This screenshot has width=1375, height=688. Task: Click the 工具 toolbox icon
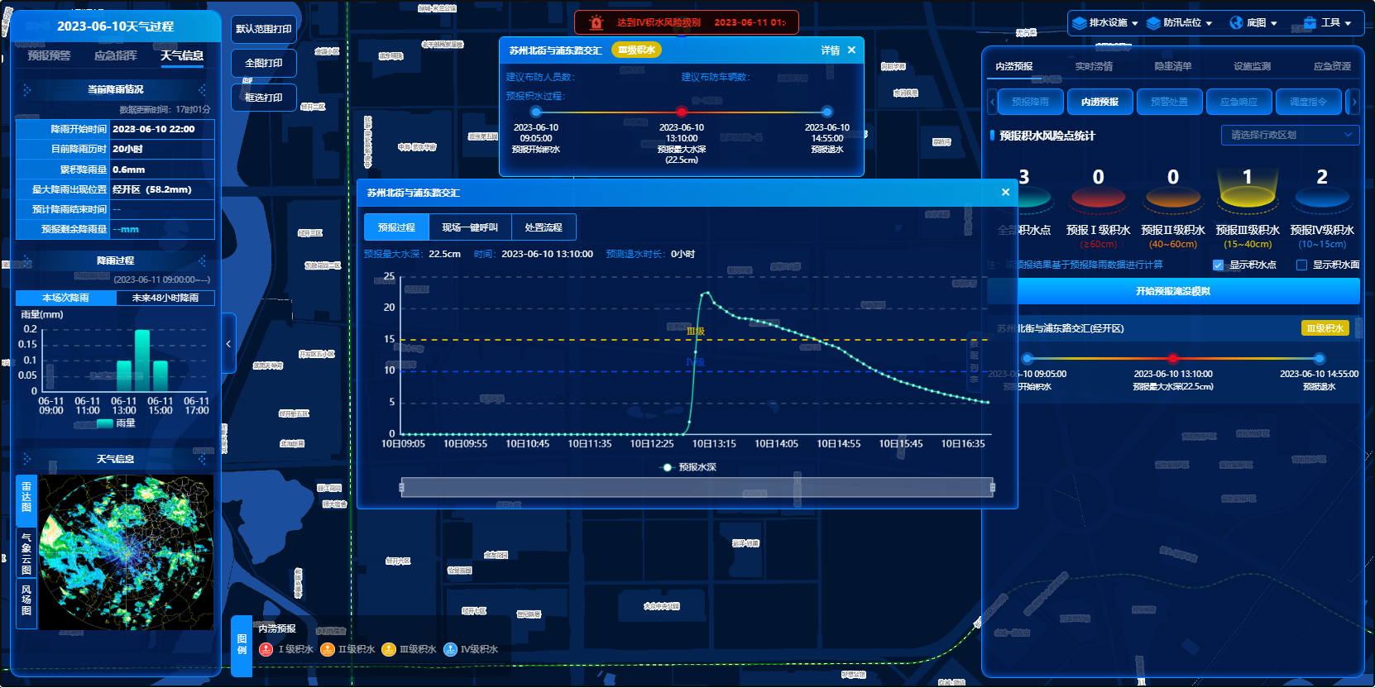click(1310, 22)
